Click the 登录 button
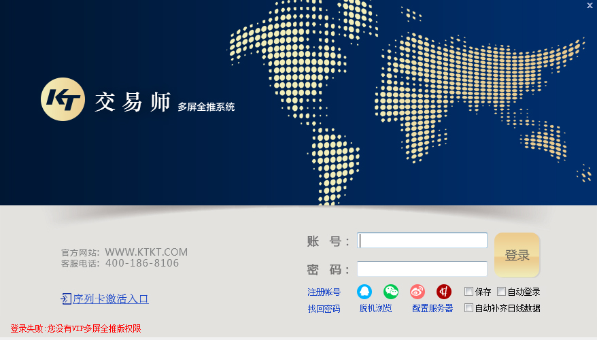The height and width of the screenshot is (340, 597). coord(517,255)
